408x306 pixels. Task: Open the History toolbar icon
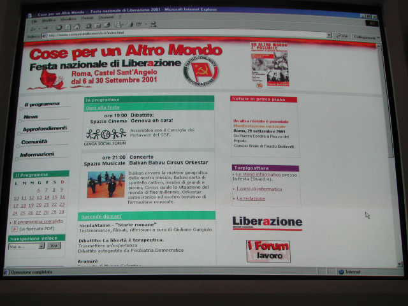click(x=108, y=25)
